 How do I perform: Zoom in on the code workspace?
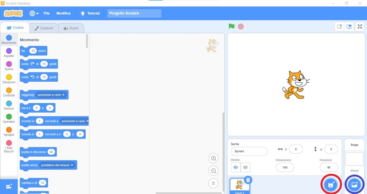tap(213, 158)
